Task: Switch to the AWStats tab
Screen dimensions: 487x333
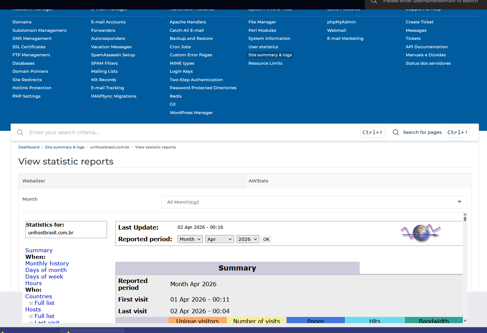Action: pyautogui.click(x=258, y=181)
